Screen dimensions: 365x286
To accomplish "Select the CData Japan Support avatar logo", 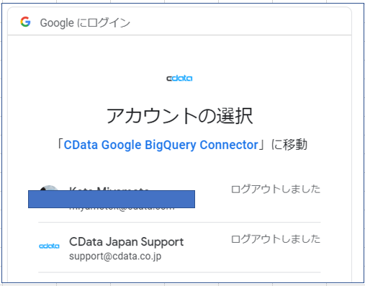I will pyautogui.click(x=49, y=246).
